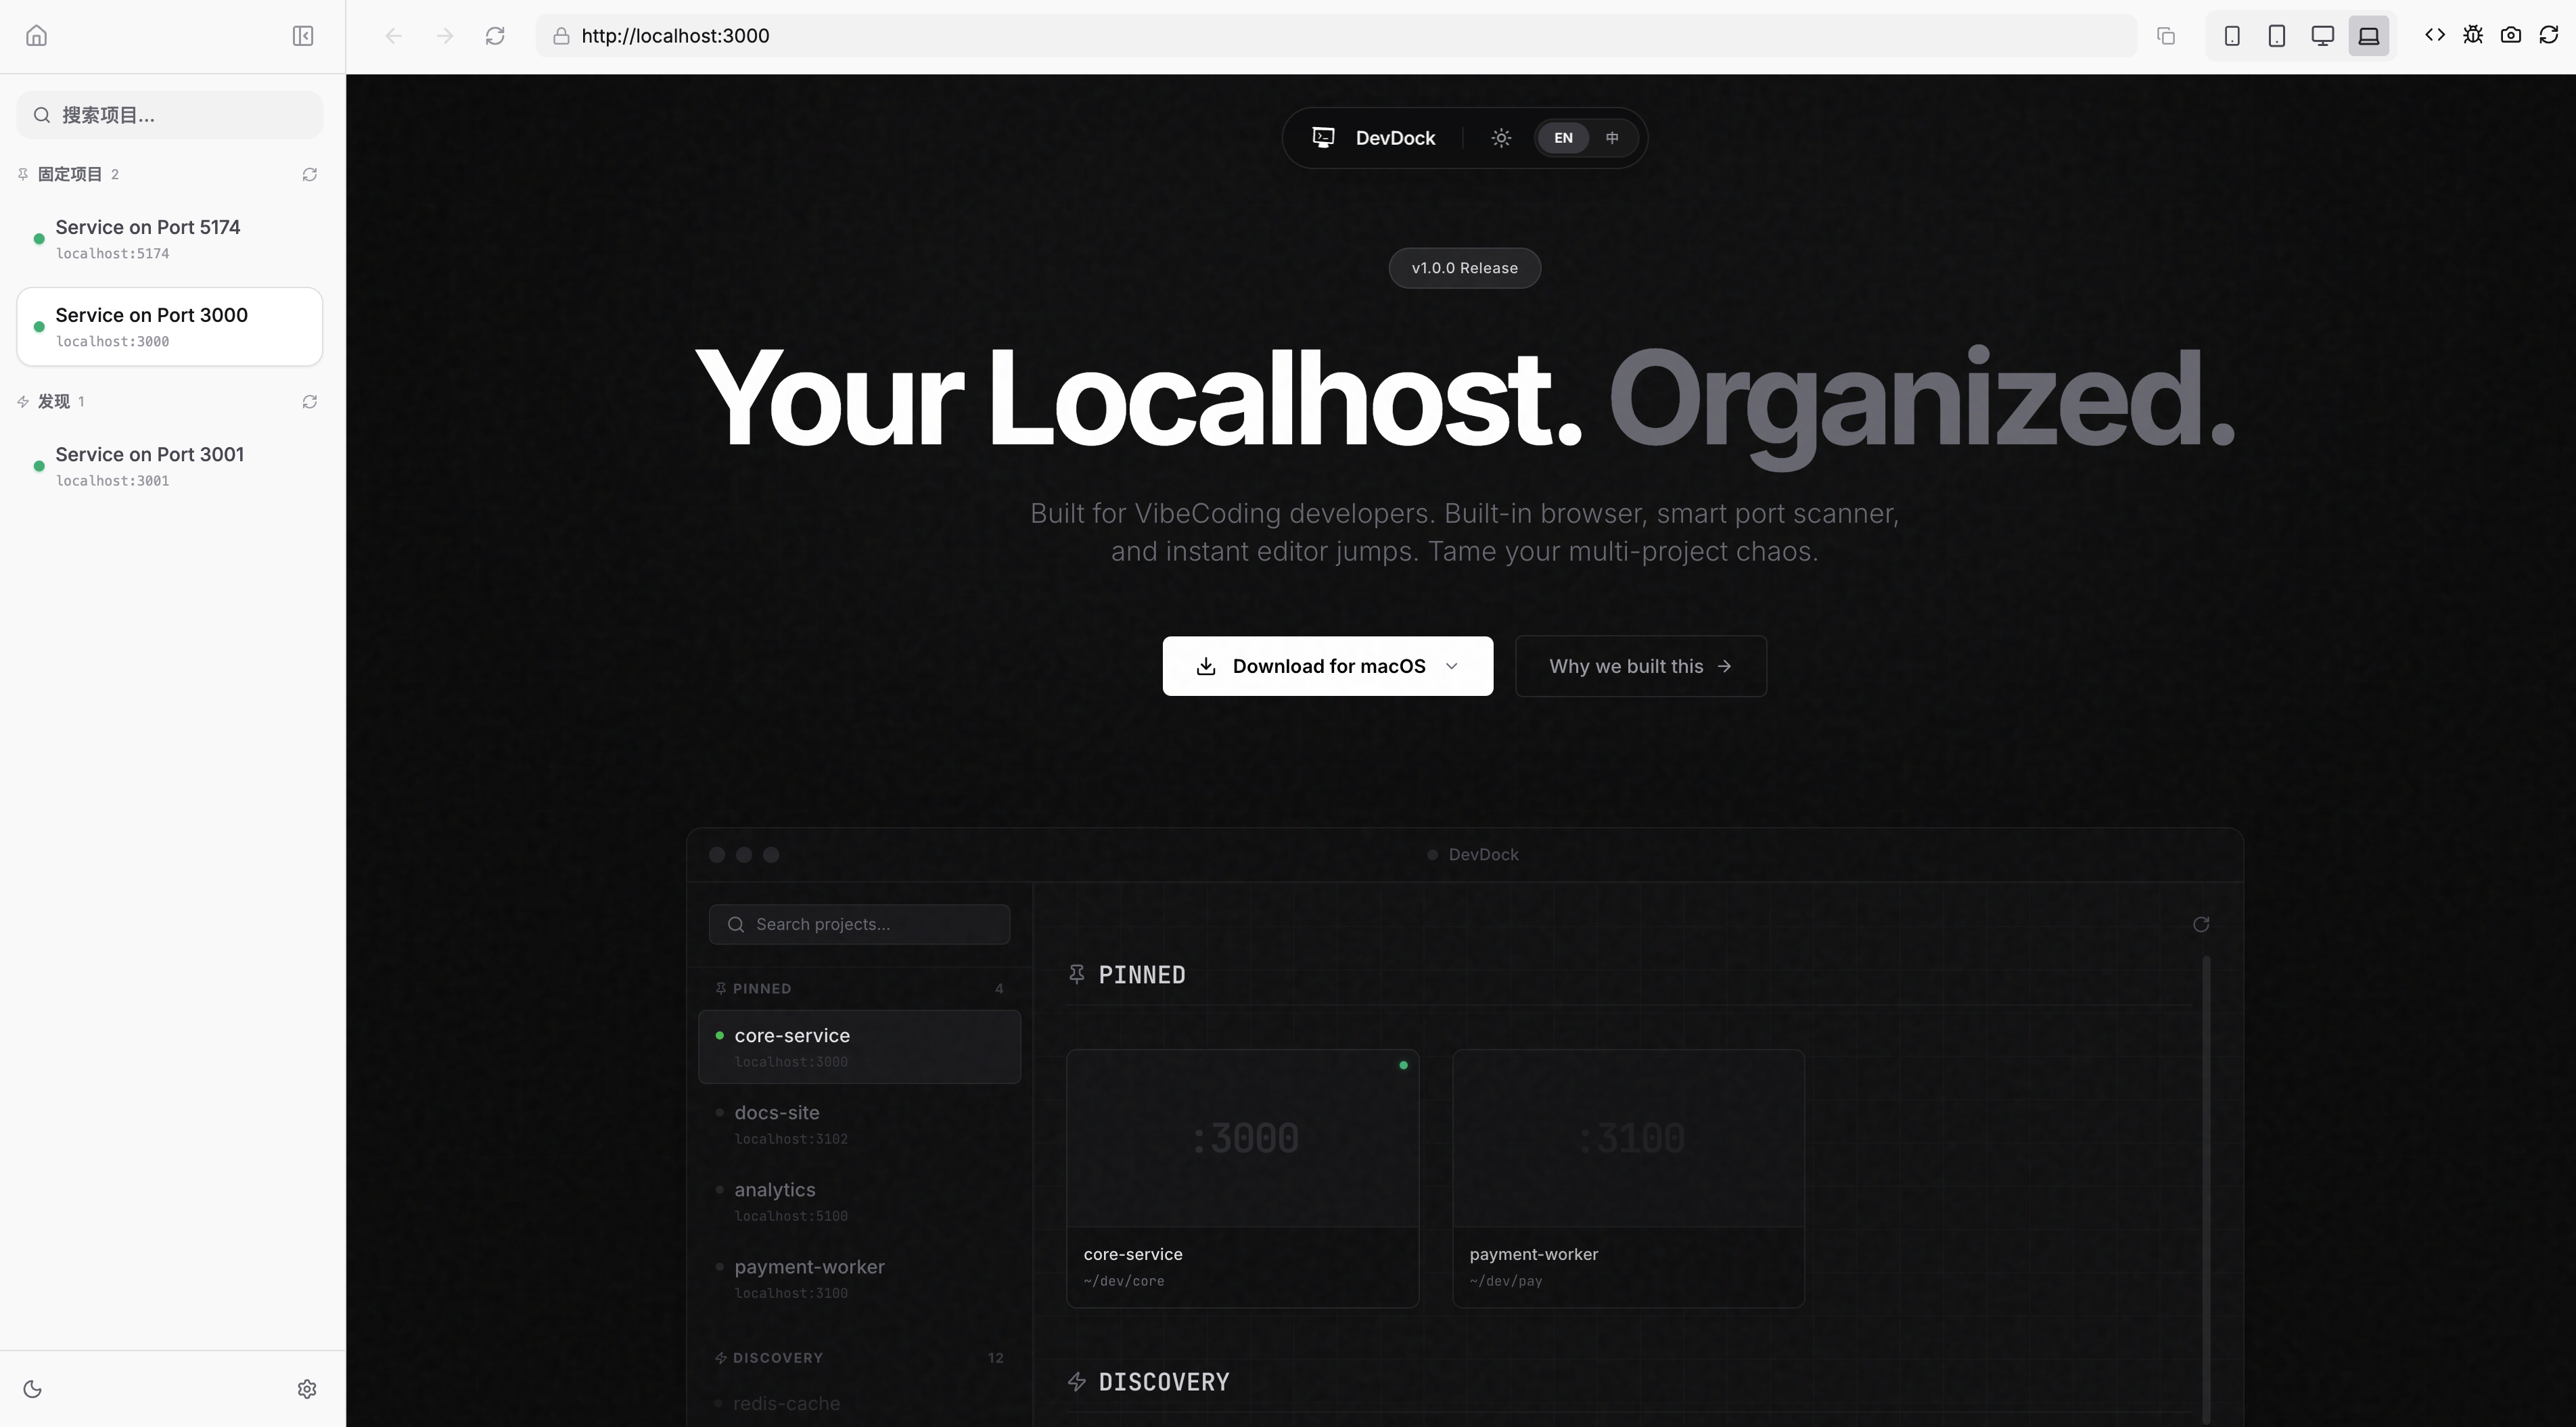This screenshot has height=1427, width=2576.
Task: Open the code view brackets icon
Action: tap(2435, 36)
